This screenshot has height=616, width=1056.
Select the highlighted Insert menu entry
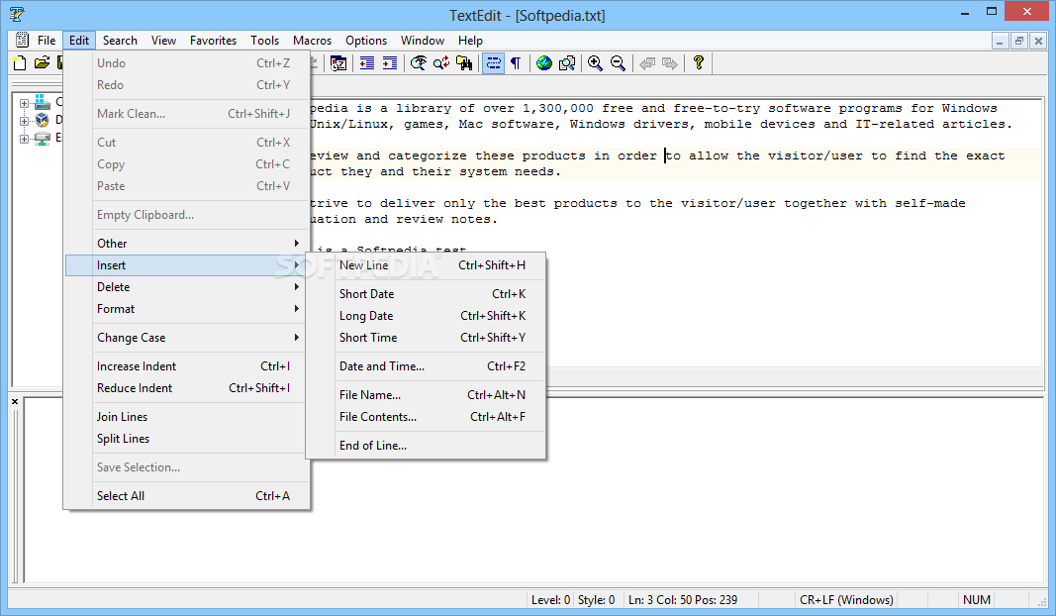(x=186, y=264)
